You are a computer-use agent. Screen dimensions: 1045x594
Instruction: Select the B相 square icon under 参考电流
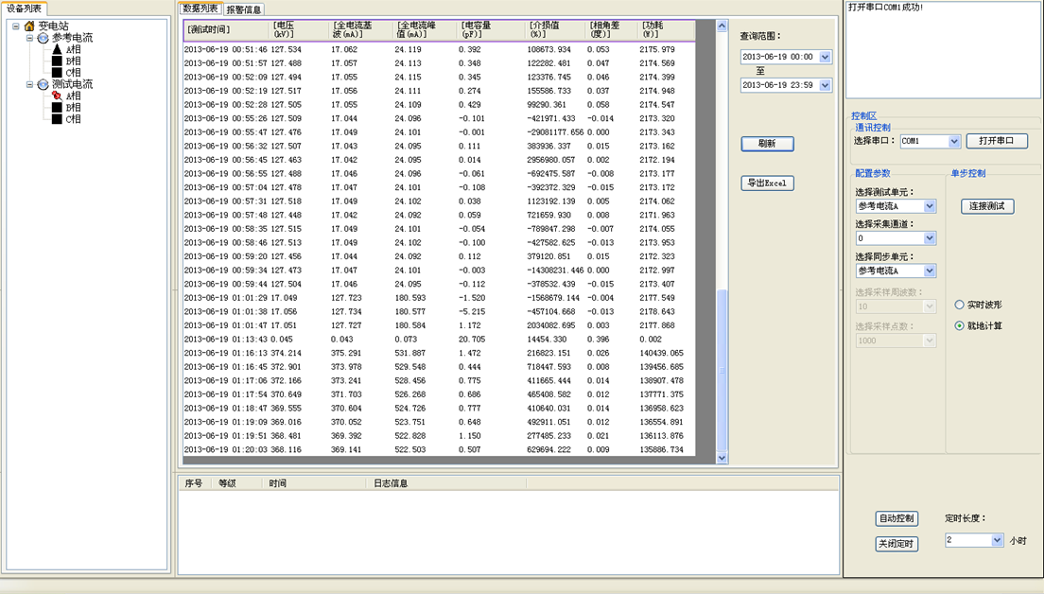coord(57,61)
